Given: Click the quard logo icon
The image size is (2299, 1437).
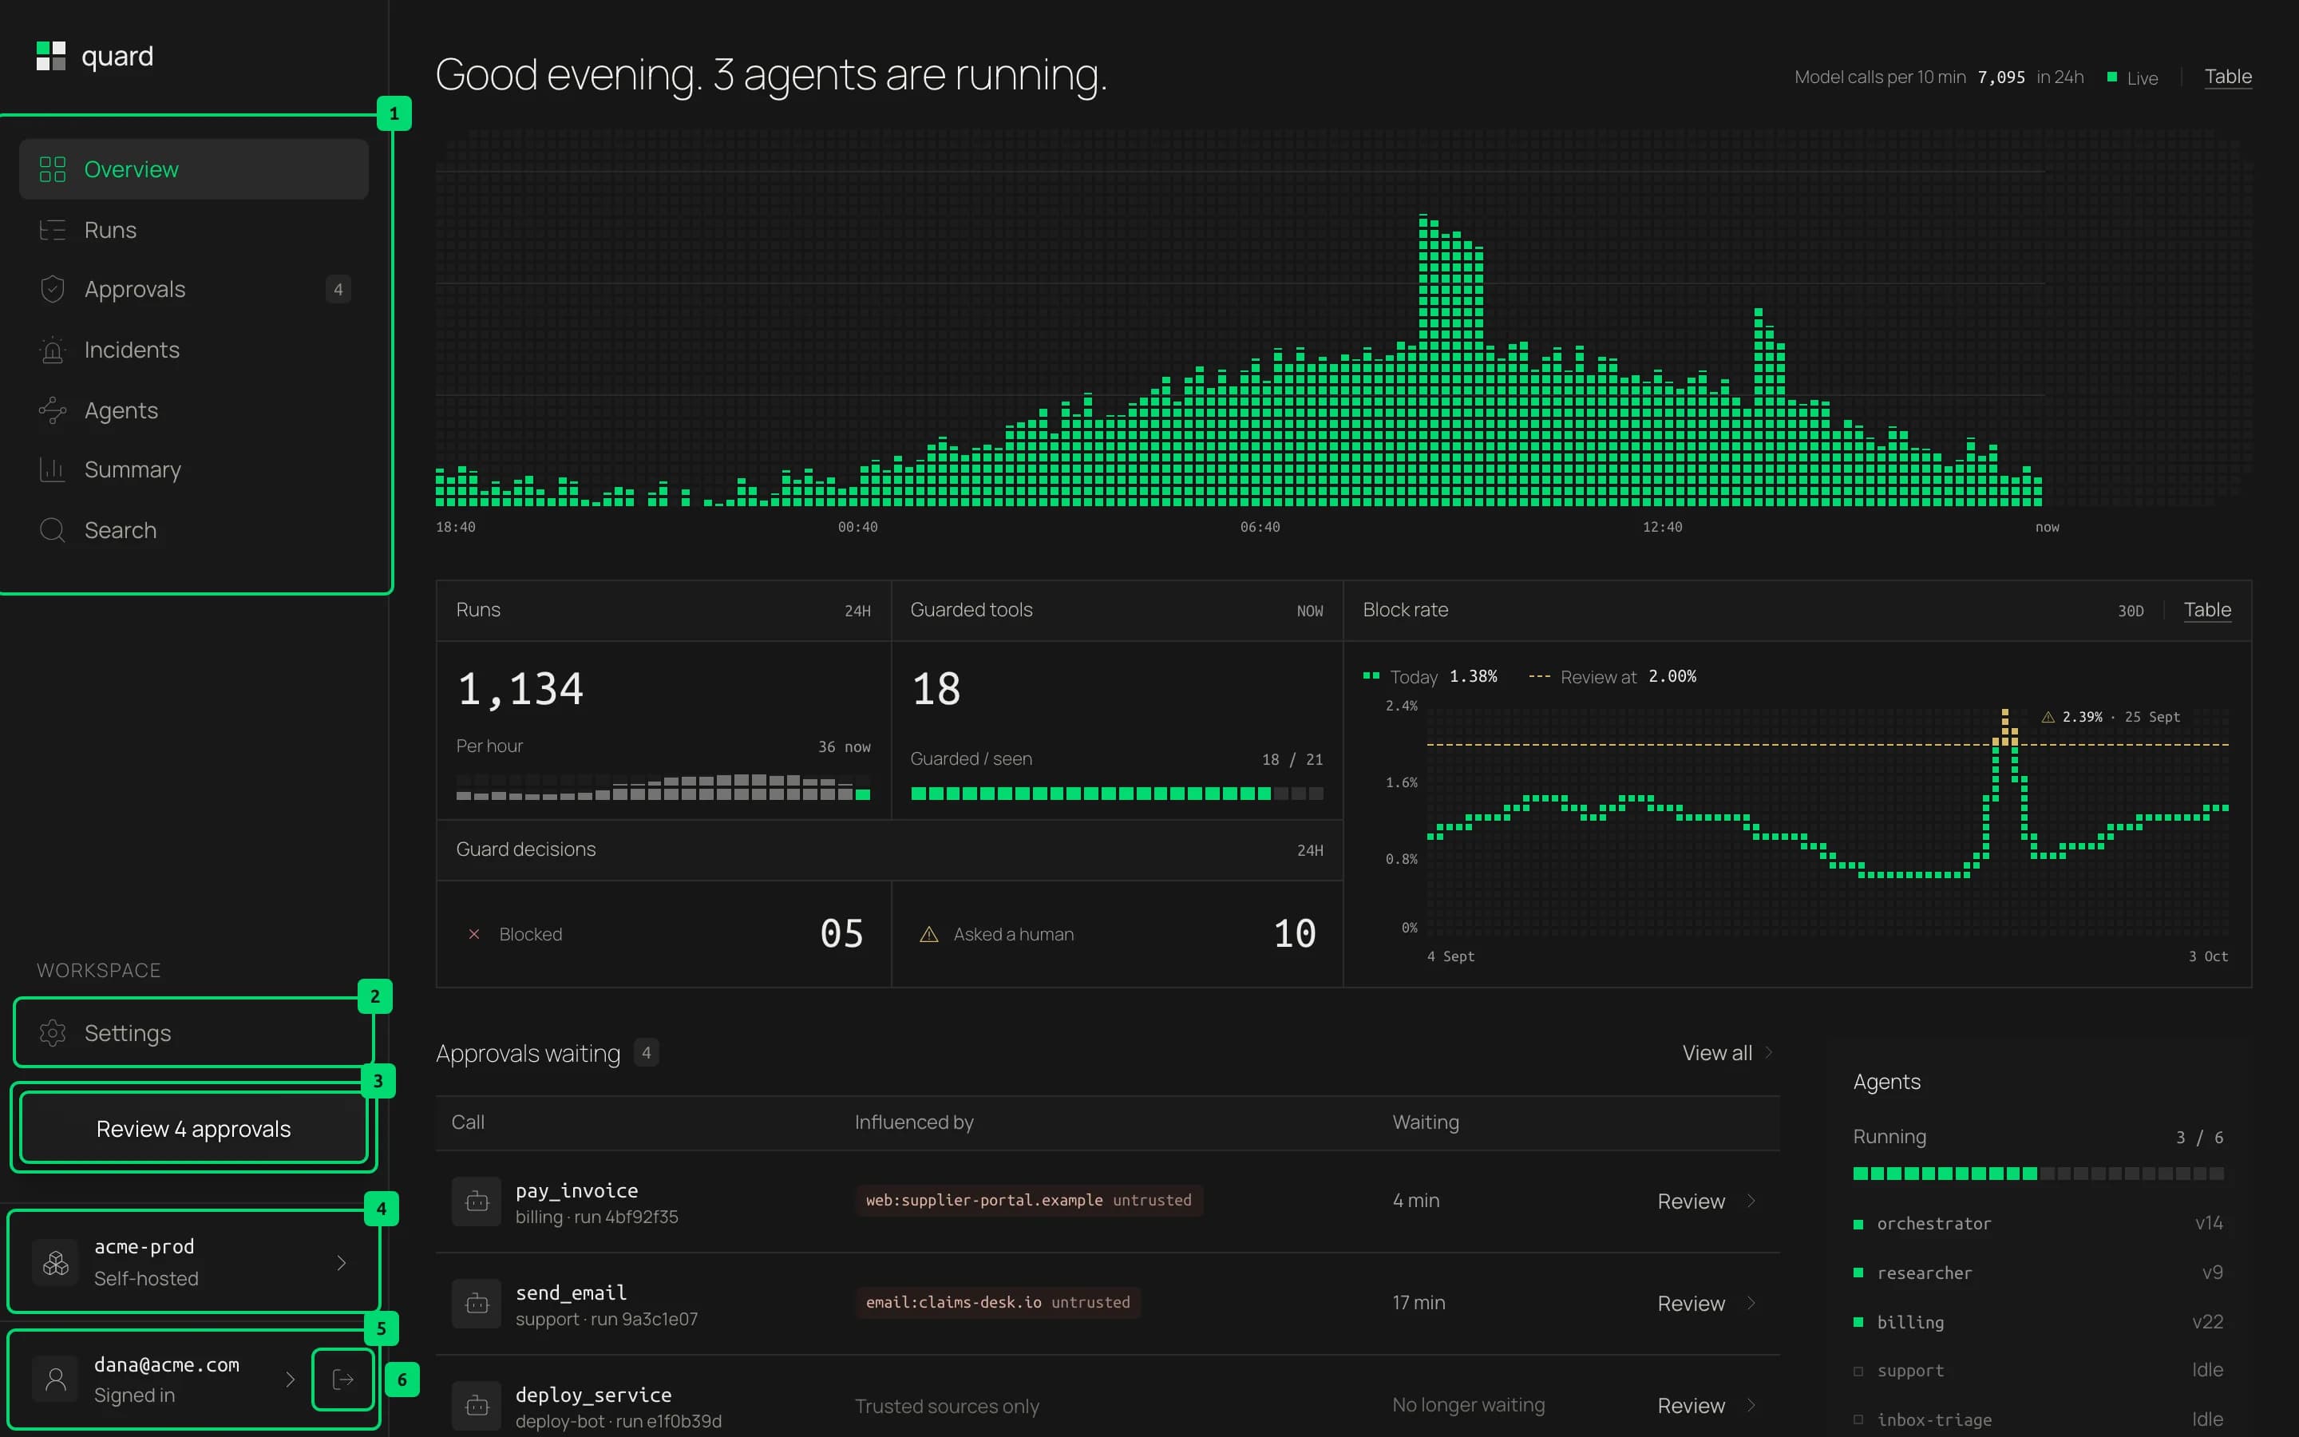Looking at the screenshot, I should pos(51,56).
